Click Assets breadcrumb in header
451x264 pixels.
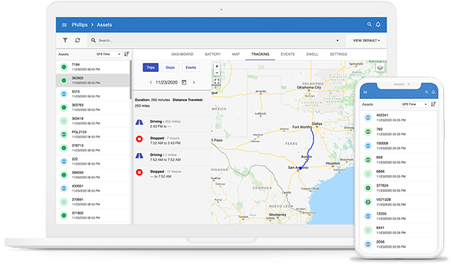(104, 24)
